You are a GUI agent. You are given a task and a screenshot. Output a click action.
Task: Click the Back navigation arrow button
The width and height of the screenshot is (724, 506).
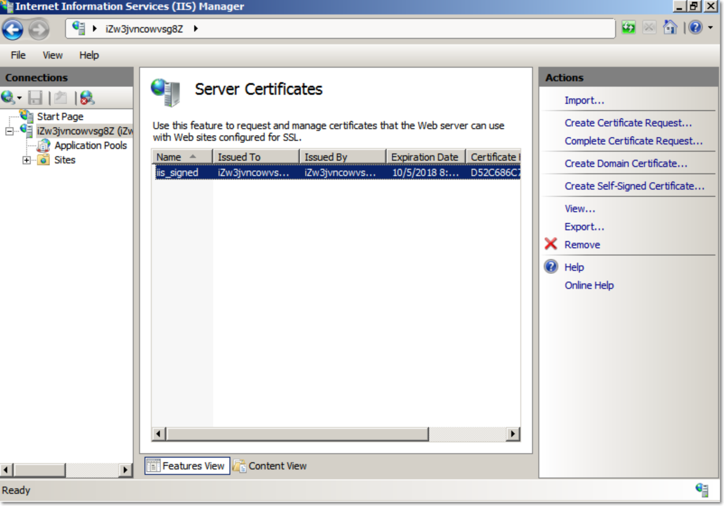pyautogui.click(x=13, y=30)
